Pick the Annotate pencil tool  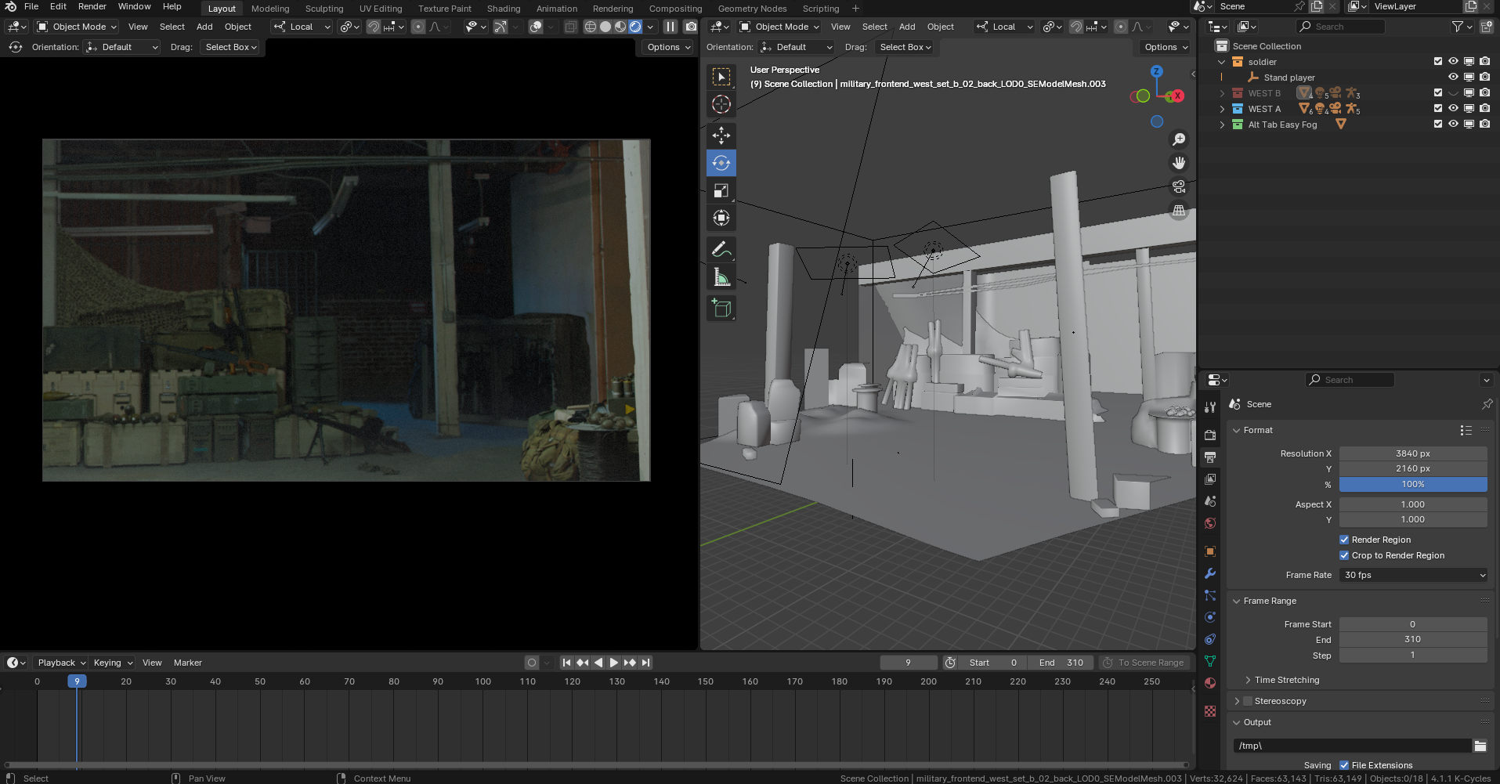click(x=721, y=250)
